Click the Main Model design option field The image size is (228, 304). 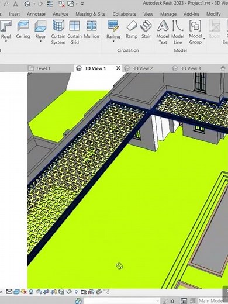pos(213,300)
